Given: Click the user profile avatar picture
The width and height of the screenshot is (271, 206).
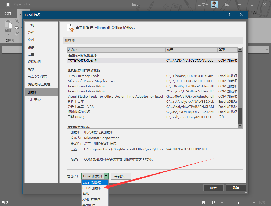Looking at the screenshot, I should [215, 4].
